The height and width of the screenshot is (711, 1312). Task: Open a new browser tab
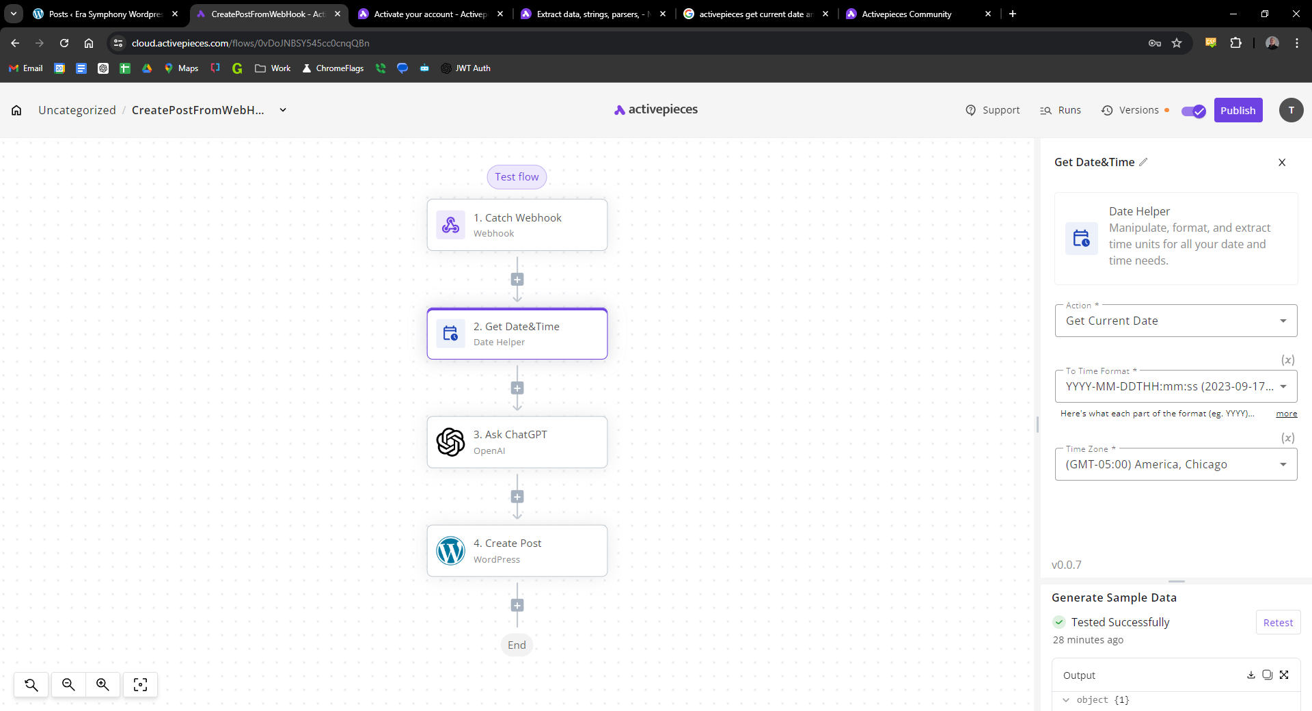point(1013,14)
